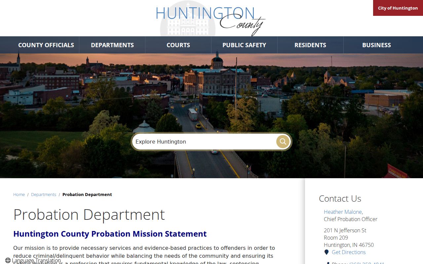Click the Probation Department page heading
Viewport: 423px width, 264px height.
(89, 214)
